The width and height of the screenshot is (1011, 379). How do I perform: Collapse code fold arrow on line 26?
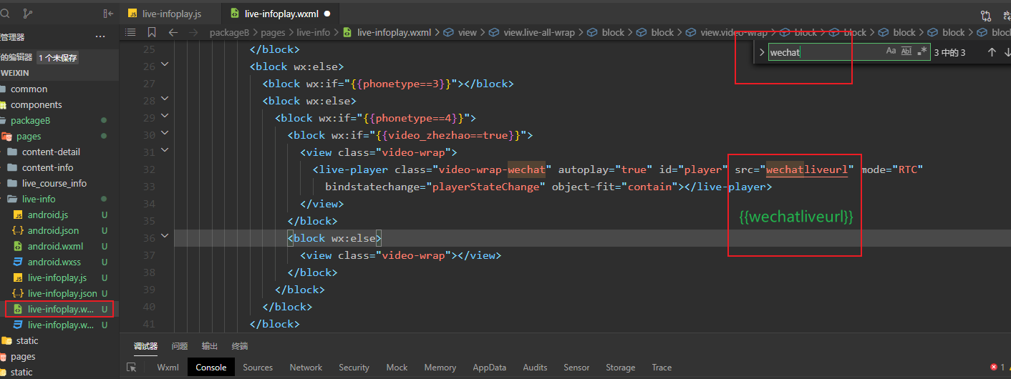pyautogui.click(x=165, y=66)
